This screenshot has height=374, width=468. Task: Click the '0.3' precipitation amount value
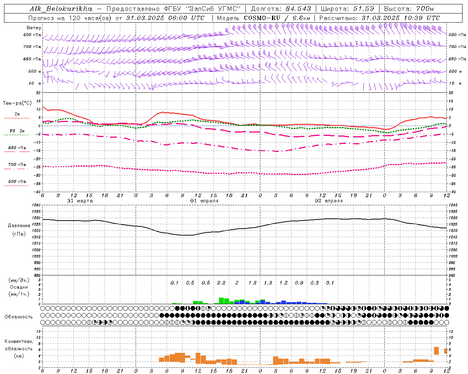coord(314,283)
